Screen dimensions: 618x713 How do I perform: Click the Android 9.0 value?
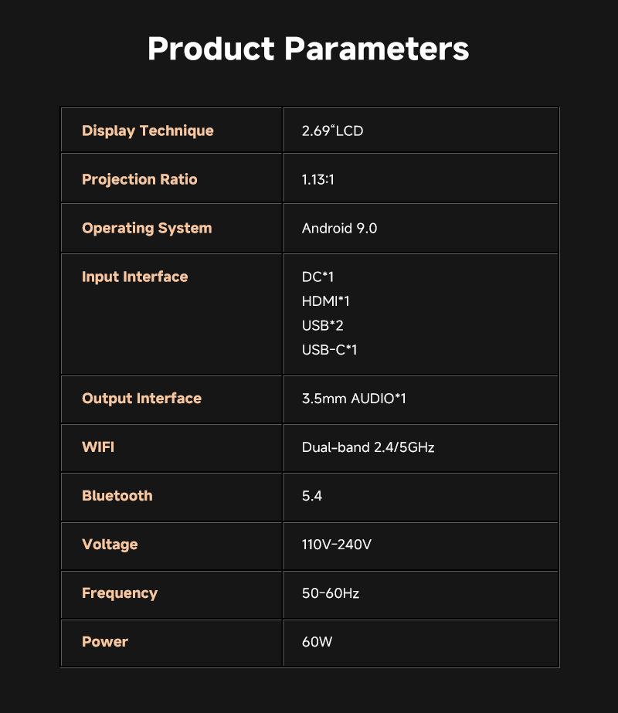(339, 228)
